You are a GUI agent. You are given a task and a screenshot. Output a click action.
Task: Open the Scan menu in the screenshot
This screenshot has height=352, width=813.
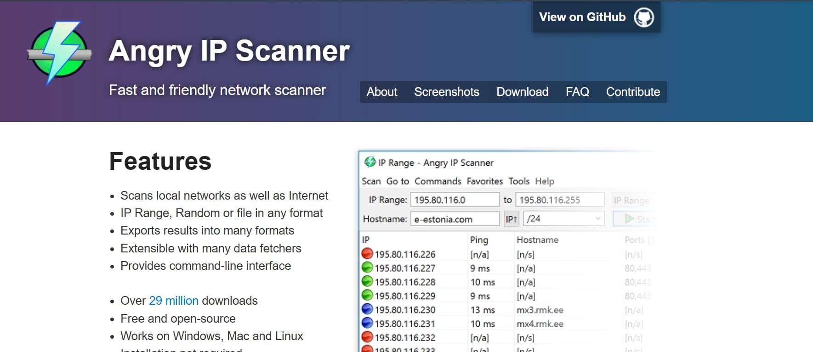coord(371,181)
